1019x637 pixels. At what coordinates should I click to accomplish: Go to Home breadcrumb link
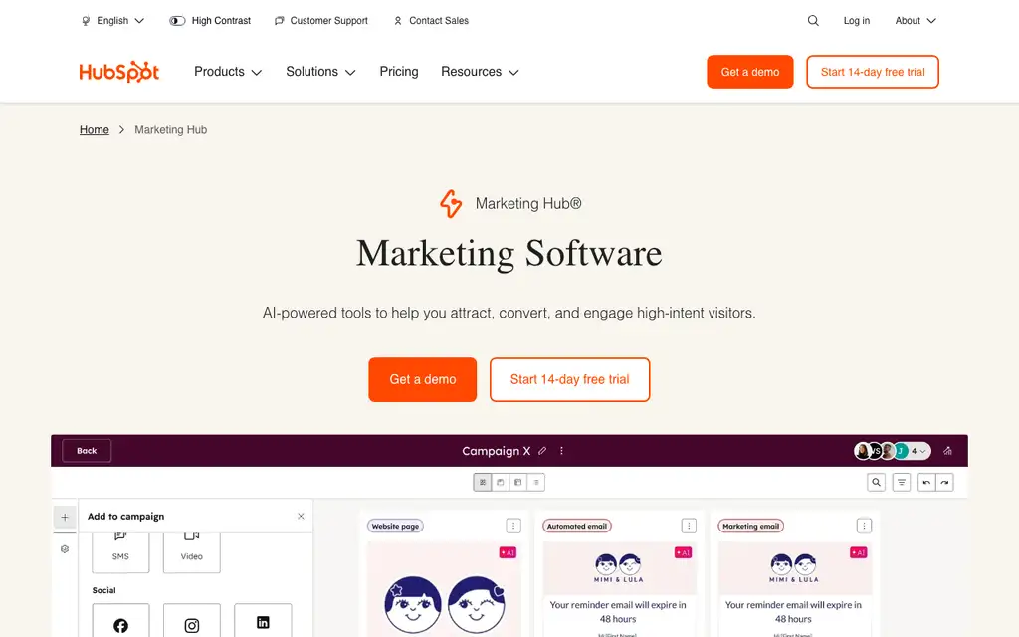(x=95, y=130)
